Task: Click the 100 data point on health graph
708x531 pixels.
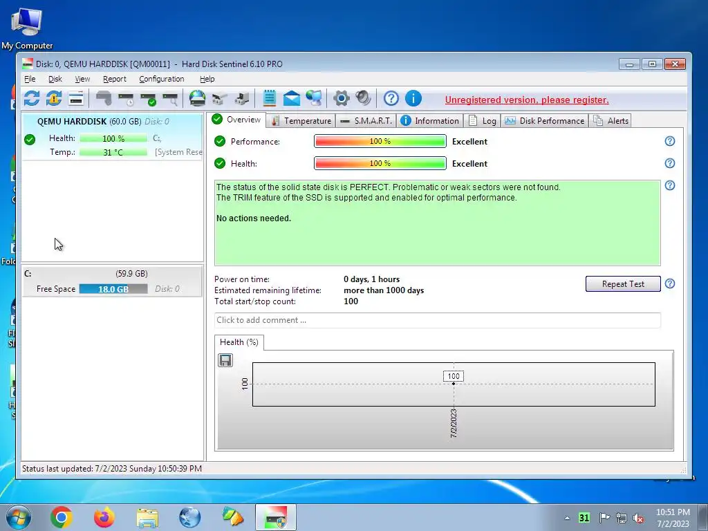Action: pyautogui.click(x=454, y=383)
